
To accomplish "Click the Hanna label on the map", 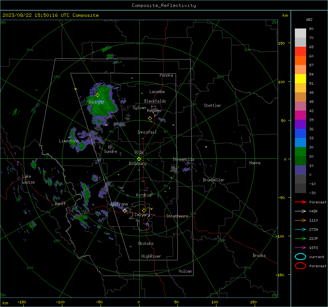I will click(x=255, y=163).
